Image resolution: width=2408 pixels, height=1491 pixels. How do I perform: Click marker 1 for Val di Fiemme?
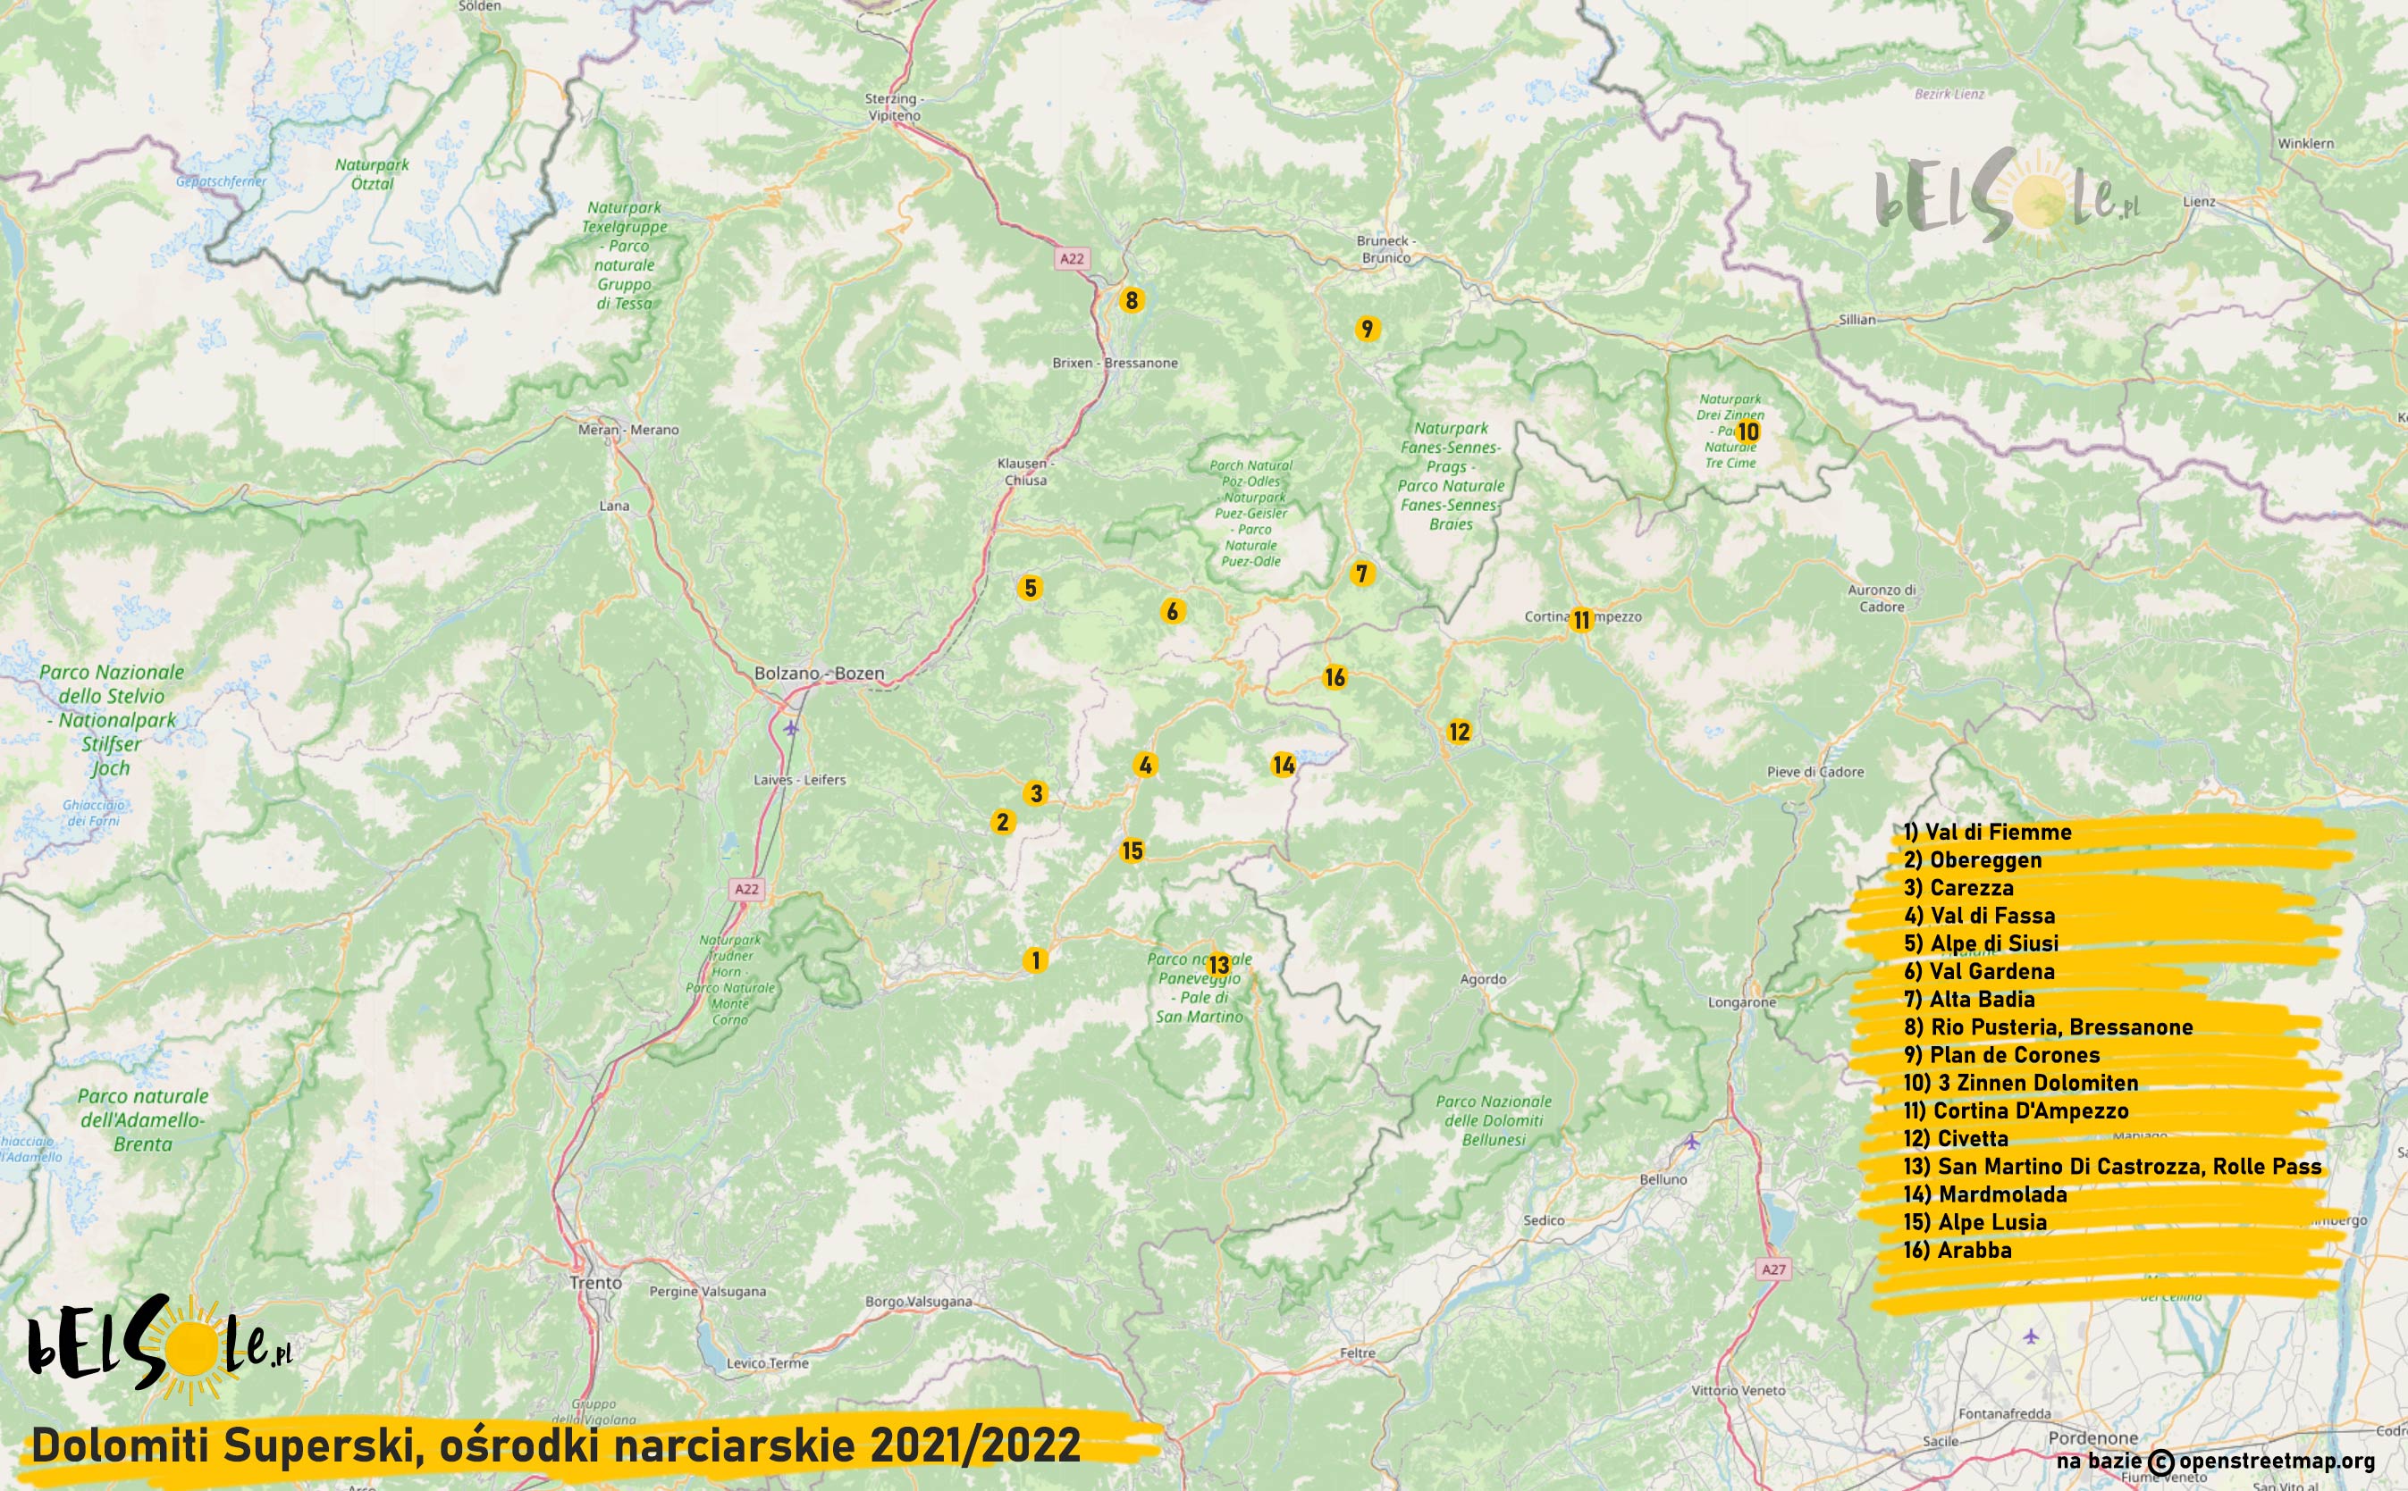coord(1035,959)
